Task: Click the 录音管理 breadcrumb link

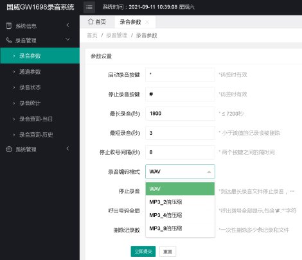Action: click(116, 35)
